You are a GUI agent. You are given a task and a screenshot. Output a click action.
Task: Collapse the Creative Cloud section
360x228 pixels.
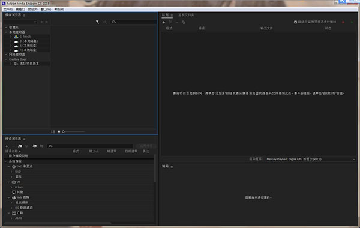(x=6, y=59)
